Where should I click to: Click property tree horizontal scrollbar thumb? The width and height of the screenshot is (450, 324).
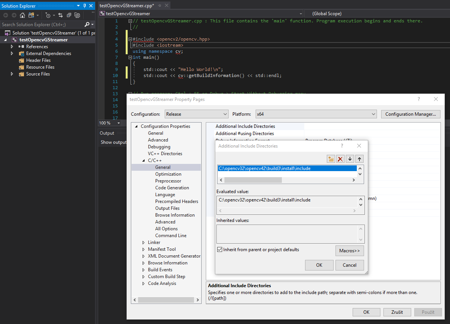pyautogui.click(x=166, y=300)
